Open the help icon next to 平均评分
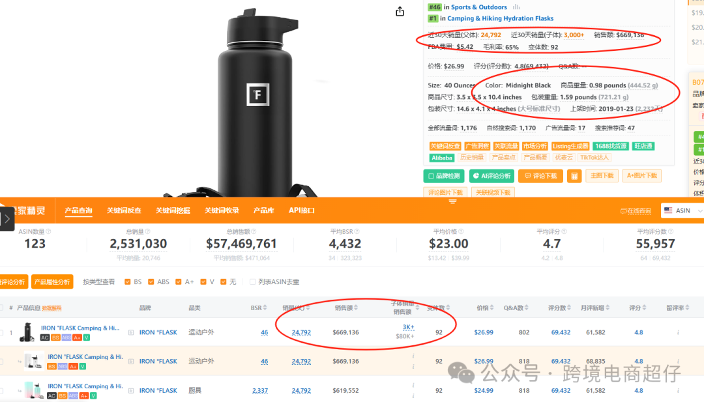Image resolution: width=704 pixels, height=402 pixels. tap(565, 231)
